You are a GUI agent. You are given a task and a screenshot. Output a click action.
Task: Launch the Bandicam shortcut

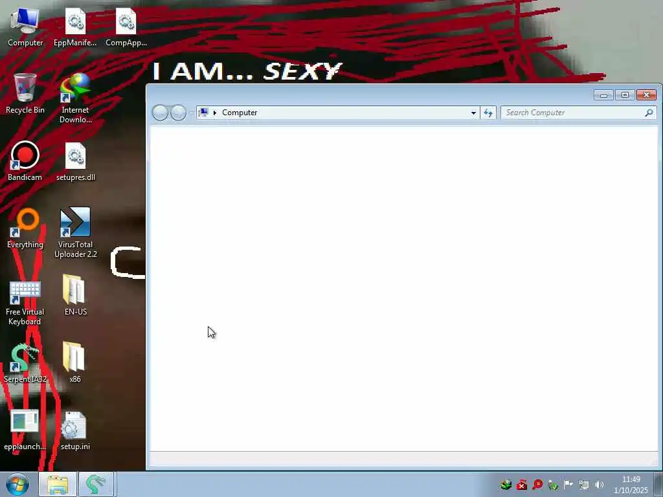(25, 161)
